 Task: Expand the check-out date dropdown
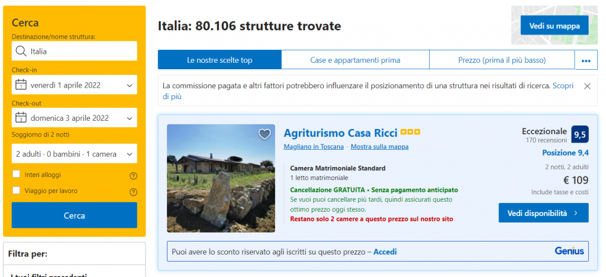tap(130, 118)
